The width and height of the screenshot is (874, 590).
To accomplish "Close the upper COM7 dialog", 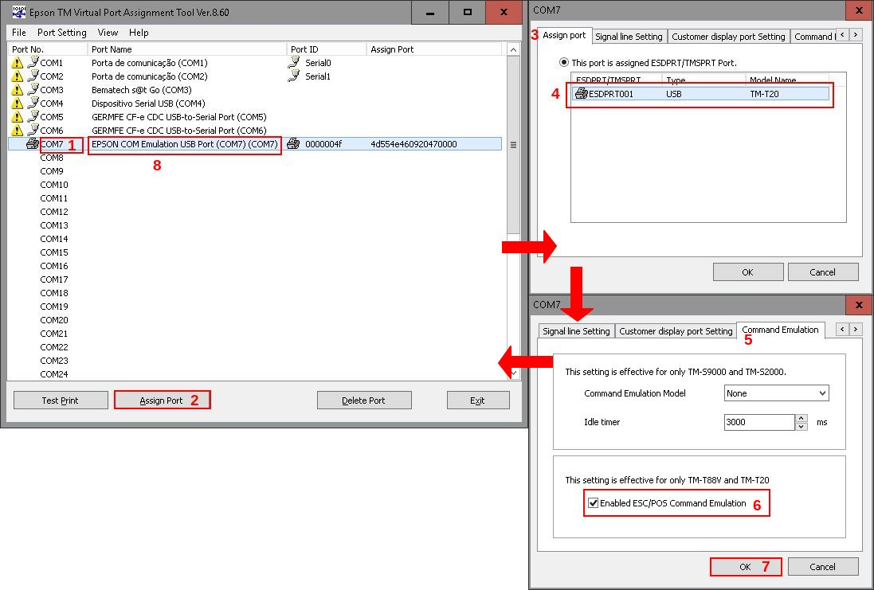I will 859,10.
